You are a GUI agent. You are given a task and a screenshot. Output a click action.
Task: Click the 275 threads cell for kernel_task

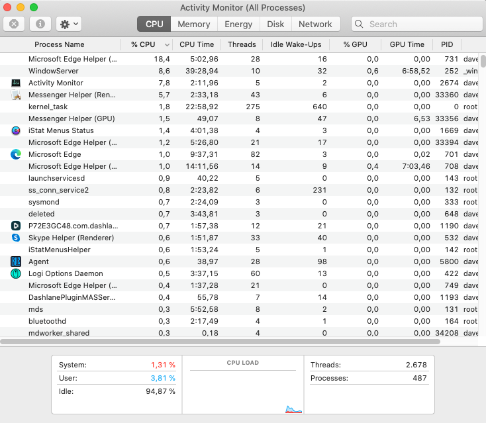tap(253, 107)
